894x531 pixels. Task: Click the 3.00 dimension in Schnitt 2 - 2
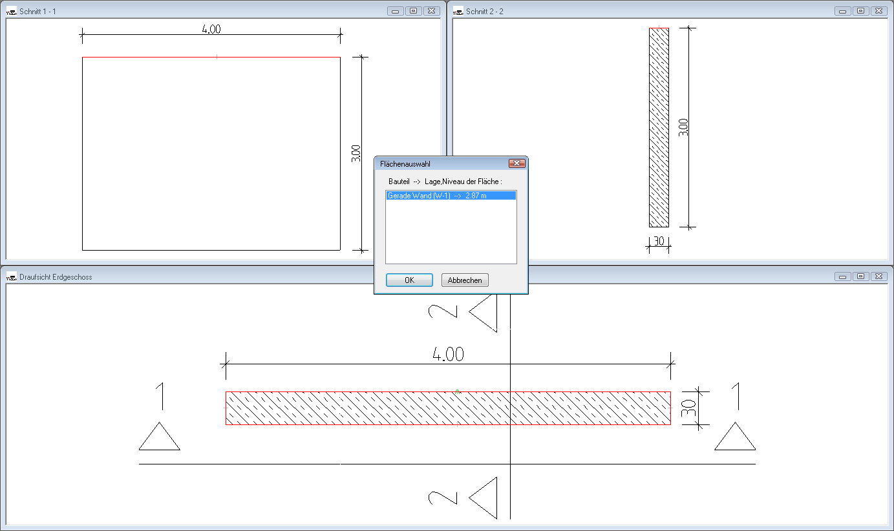coord(684,127)
